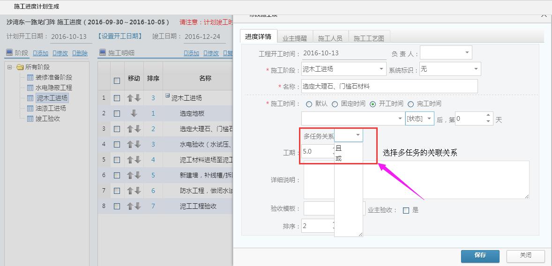This screenshot has width=552, height=266.
Task: Click the 保存 button
Action: 480,256
